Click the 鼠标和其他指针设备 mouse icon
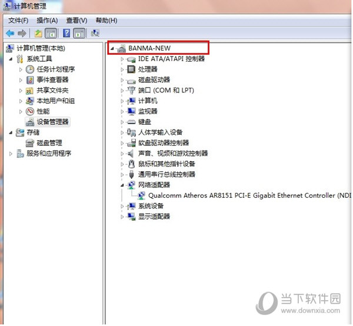353x326 pixels. pyautogui.click(x=131, y=164)
